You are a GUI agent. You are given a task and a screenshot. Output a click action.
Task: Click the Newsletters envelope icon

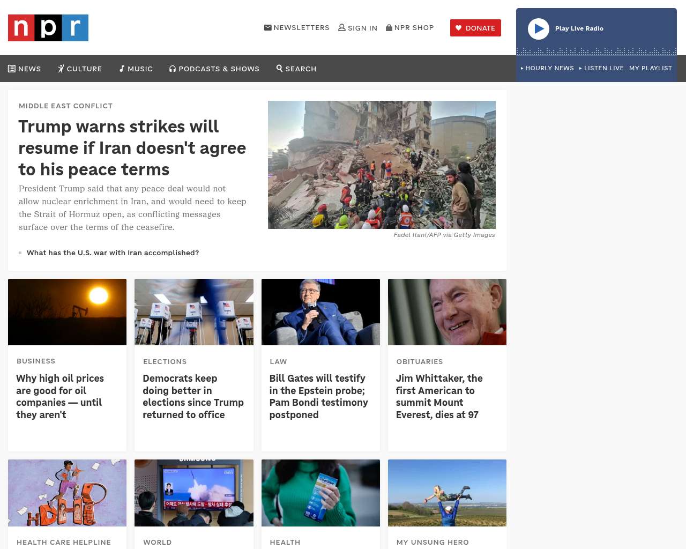point(267,28)
